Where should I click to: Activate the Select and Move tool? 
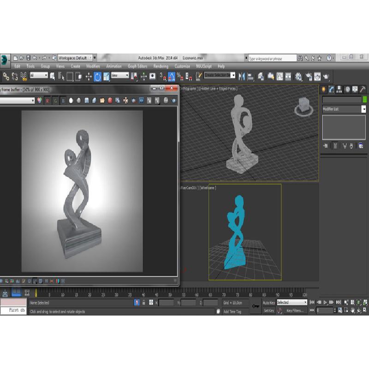point(89,76)
